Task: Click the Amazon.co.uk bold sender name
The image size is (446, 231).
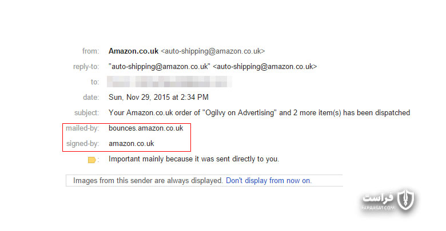Action: [133, 51]
